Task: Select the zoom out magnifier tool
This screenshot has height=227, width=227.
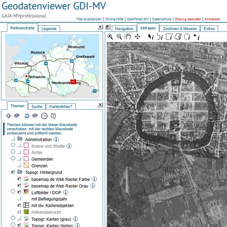Action: click(119, 37)
